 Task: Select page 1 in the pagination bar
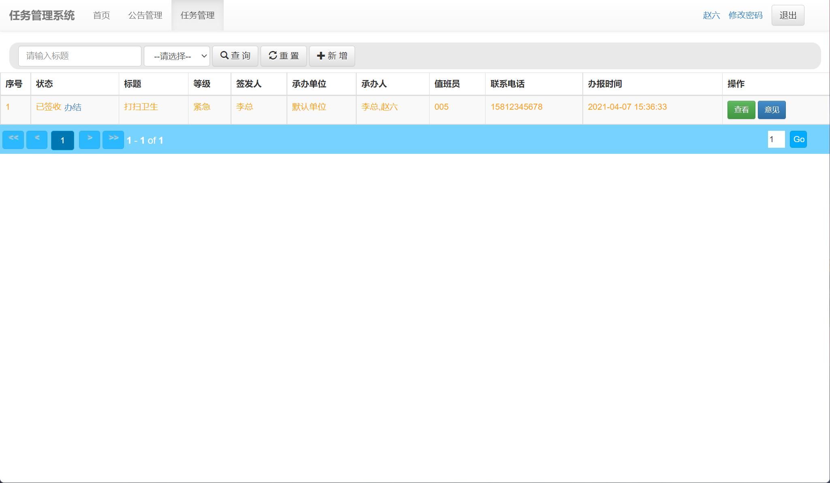pyautogui.click(x=62, y=140)
